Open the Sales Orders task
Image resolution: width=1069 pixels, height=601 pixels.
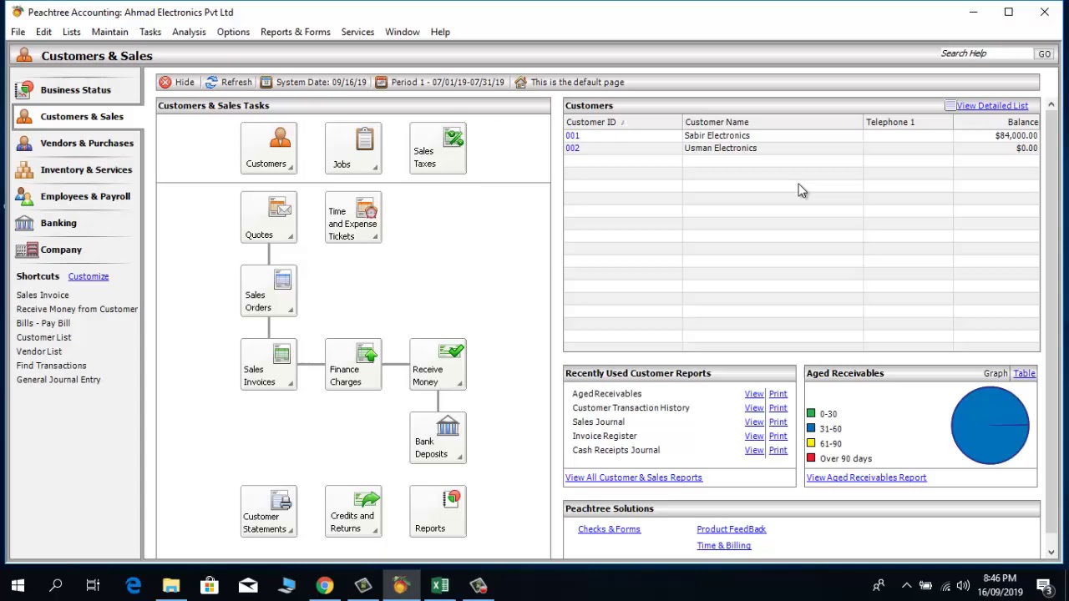268,290
